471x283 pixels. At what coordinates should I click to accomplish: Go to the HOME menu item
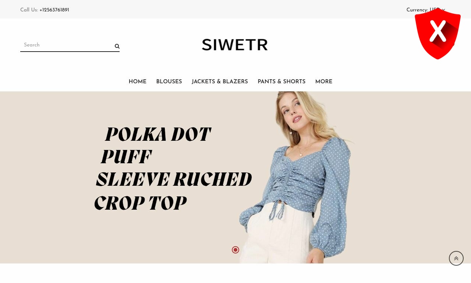pyautogui.click(x=138, y=82)
